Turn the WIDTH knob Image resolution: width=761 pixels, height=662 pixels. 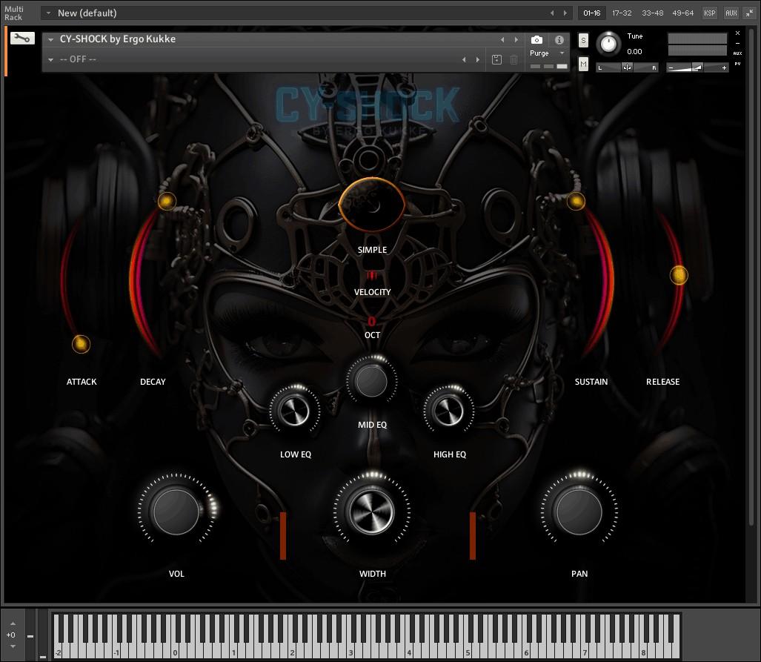372,512
